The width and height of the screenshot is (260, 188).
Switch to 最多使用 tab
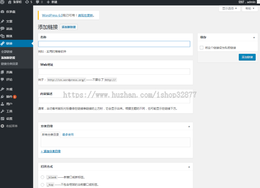(68, 135)
